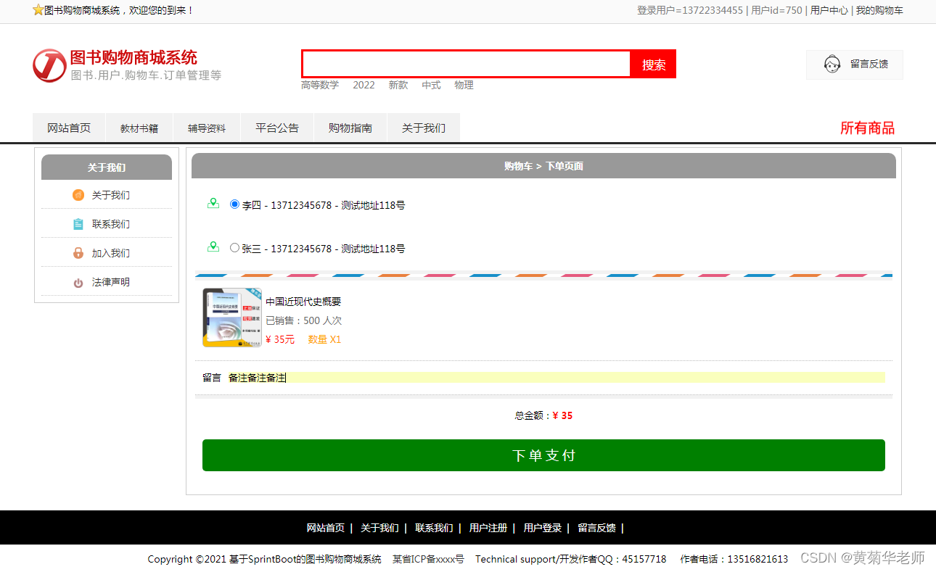Click the 用户id=750 text
This screenshot has width=936, height=572.
(x=776, y=10)
